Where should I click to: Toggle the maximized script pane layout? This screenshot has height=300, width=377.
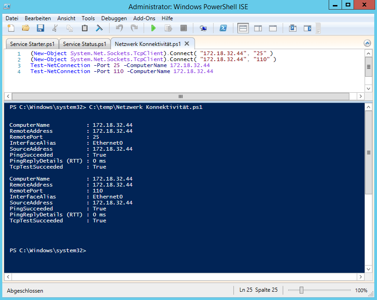[x=273, y=28]
